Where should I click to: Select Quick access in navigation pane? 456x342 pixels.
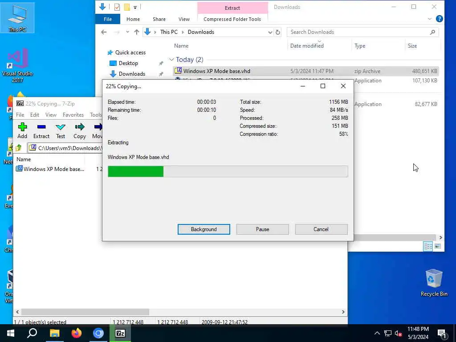pyautogui.click(x=130, y=53)
